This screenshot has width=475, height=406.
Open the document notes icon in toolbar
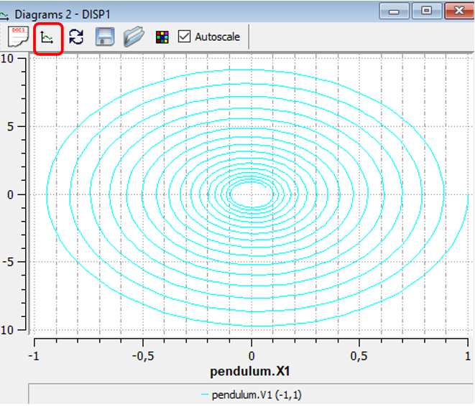(18, 37)
